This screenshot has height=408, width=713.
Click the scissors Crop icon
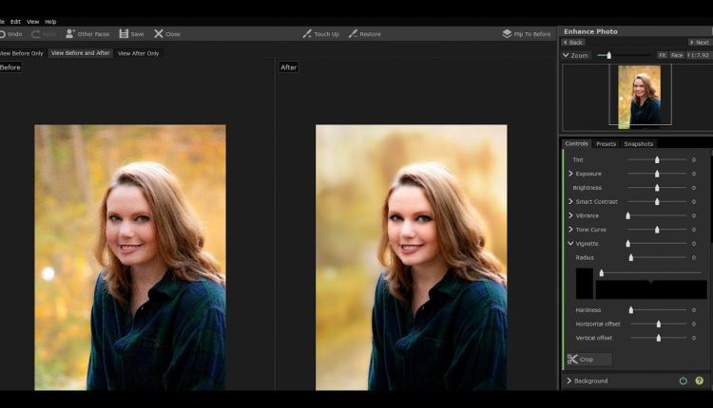click(x=572, y=360)
